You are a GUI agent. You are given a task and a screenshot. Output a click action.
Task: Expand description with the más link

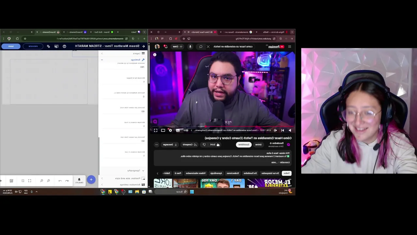[274, 162]
